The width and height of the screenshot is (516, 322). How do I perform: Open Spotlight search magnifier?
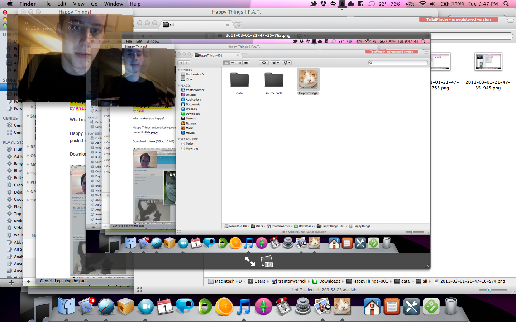[506, 4]
